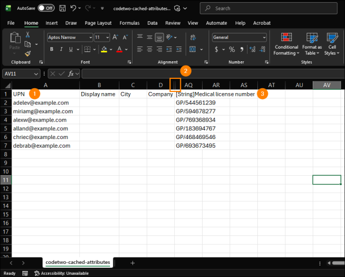
Task: Cut selection with scissors icon
Action: point(28,34)
